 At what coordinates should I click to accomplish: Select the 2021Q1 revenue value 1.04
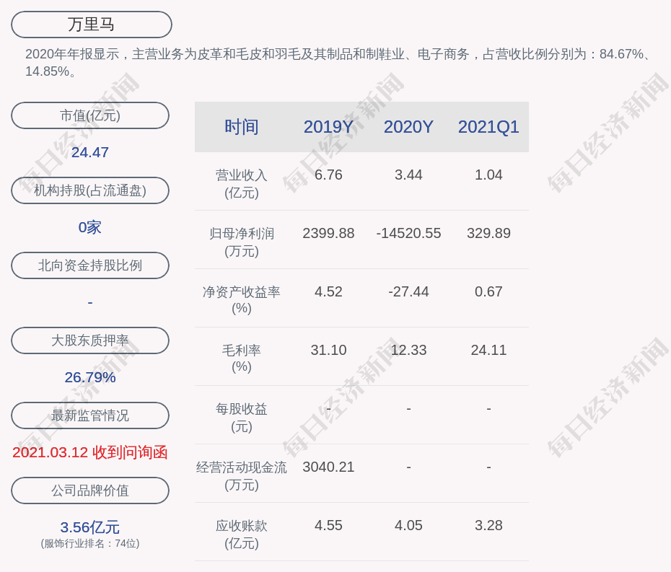[x=488, y=175]
